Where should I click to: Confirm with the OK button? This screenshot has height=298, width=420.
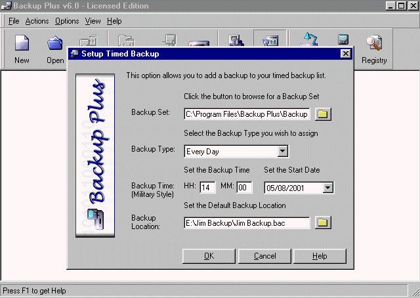[209, 256]
